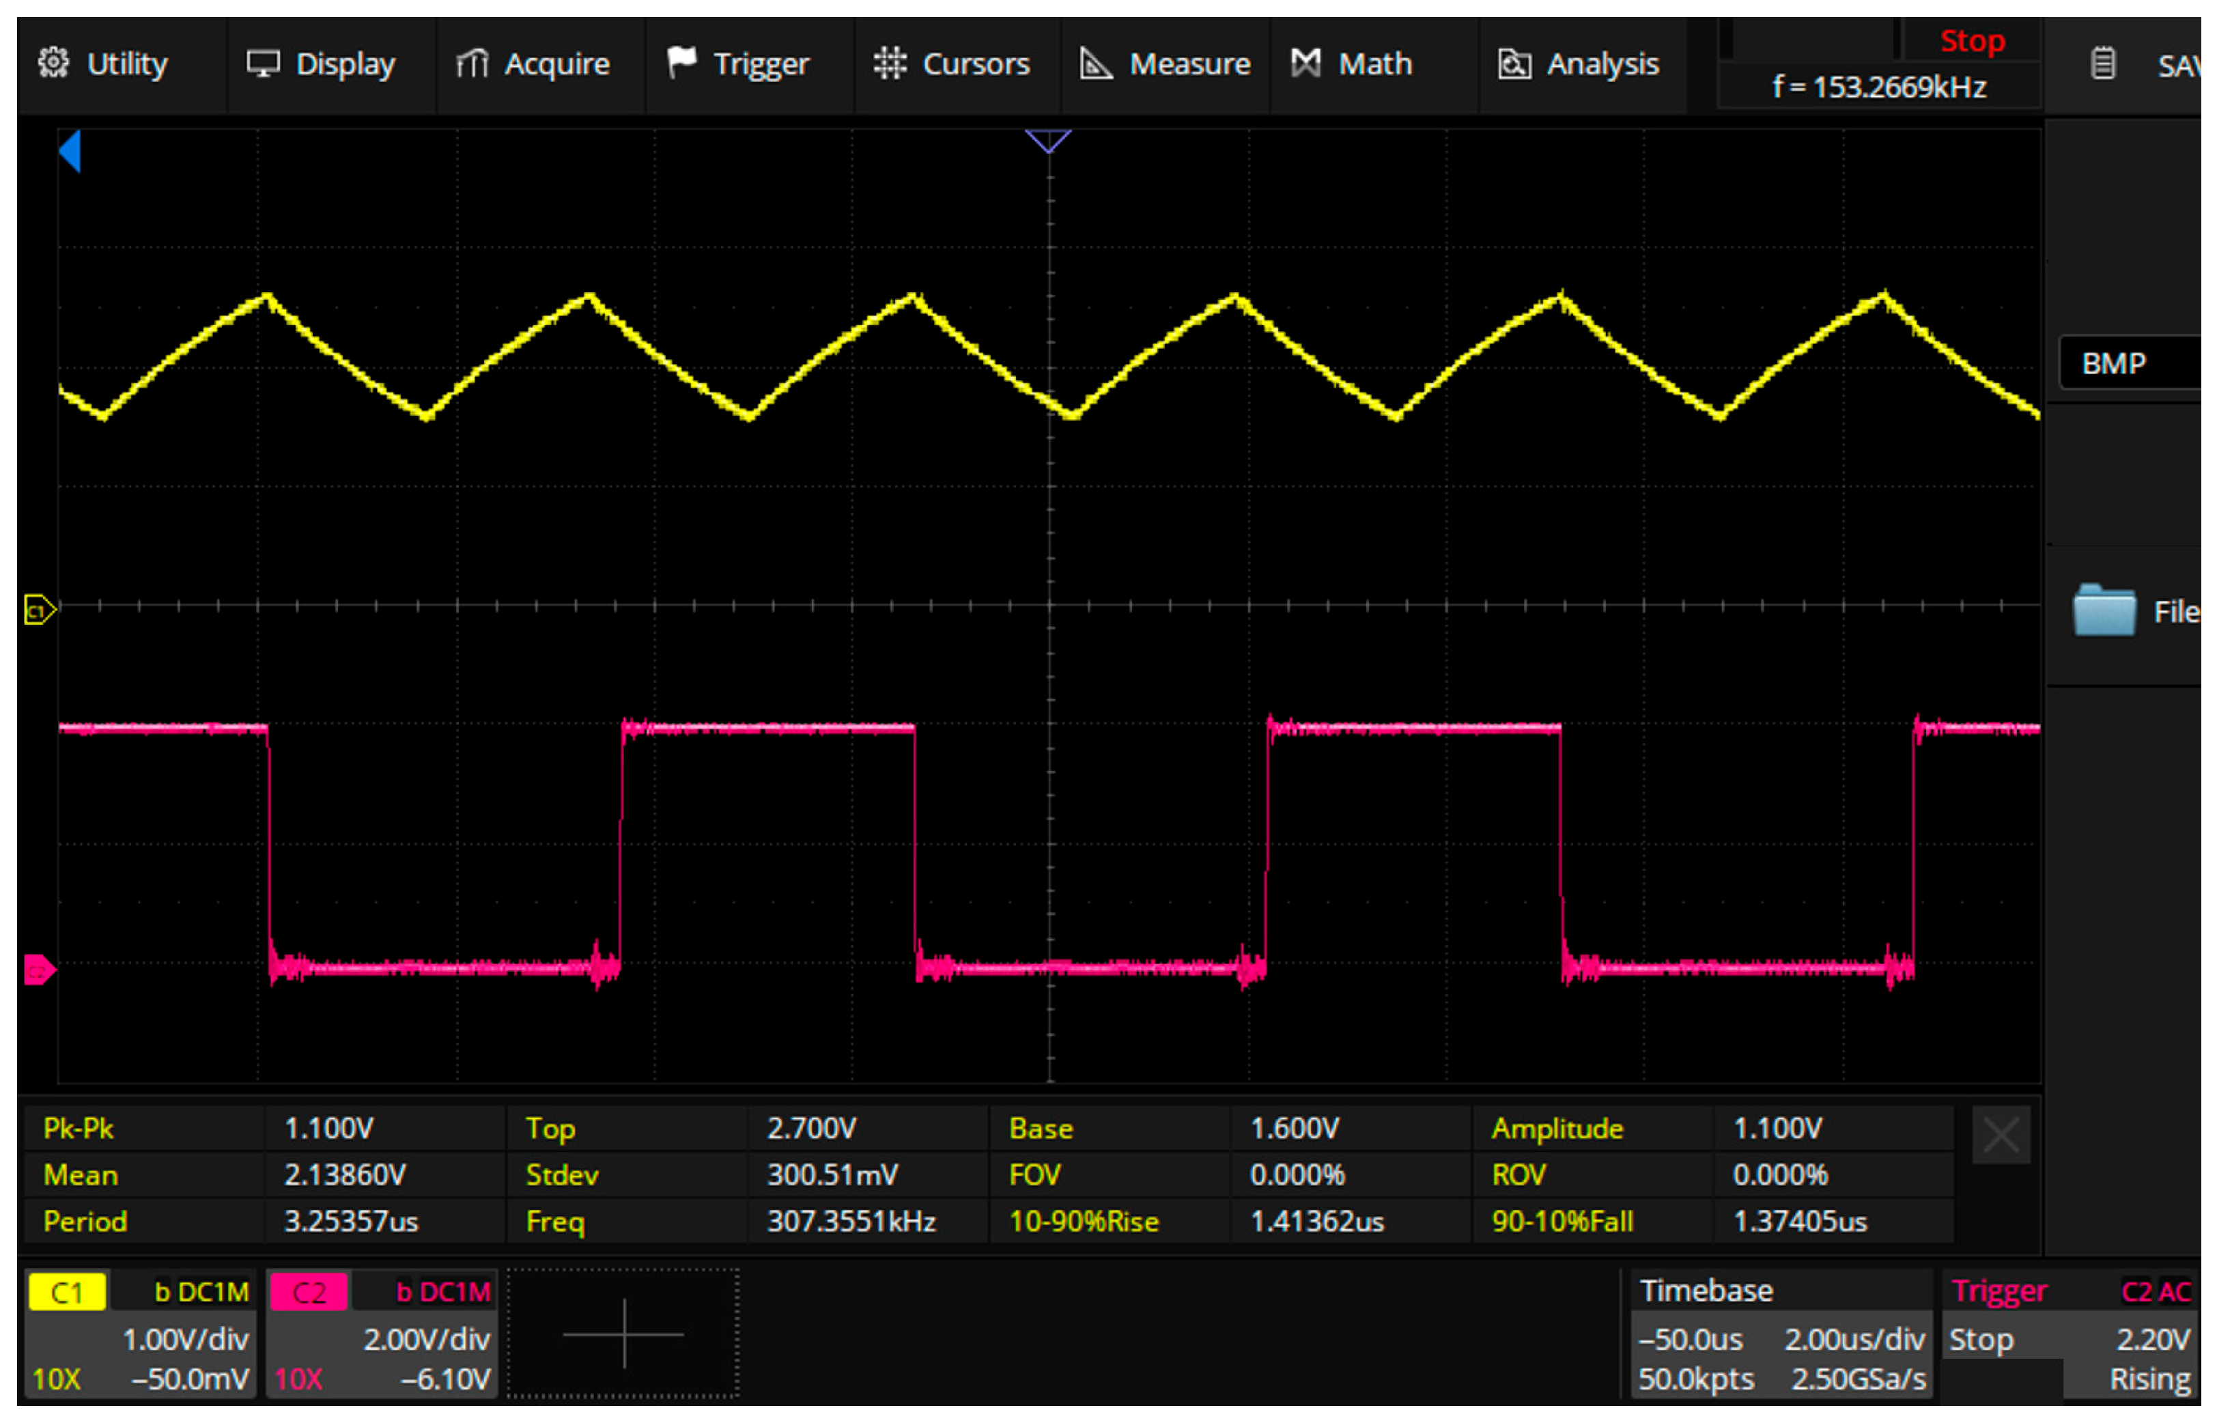
Task: Open the Trigger menu
Action: 750,65
